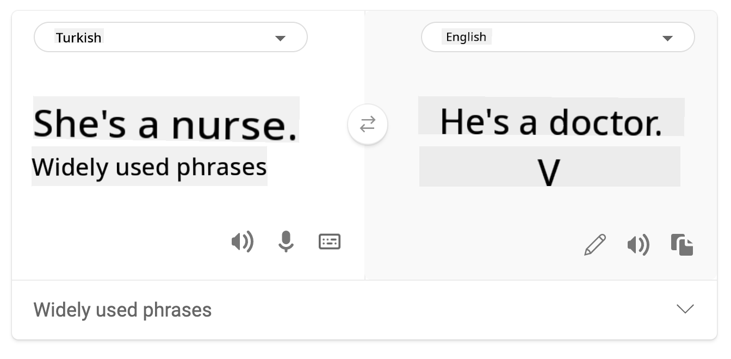Screen dimensions: 731x359
Task: Click the chevron at the bottom right
Action: point(685,309)
